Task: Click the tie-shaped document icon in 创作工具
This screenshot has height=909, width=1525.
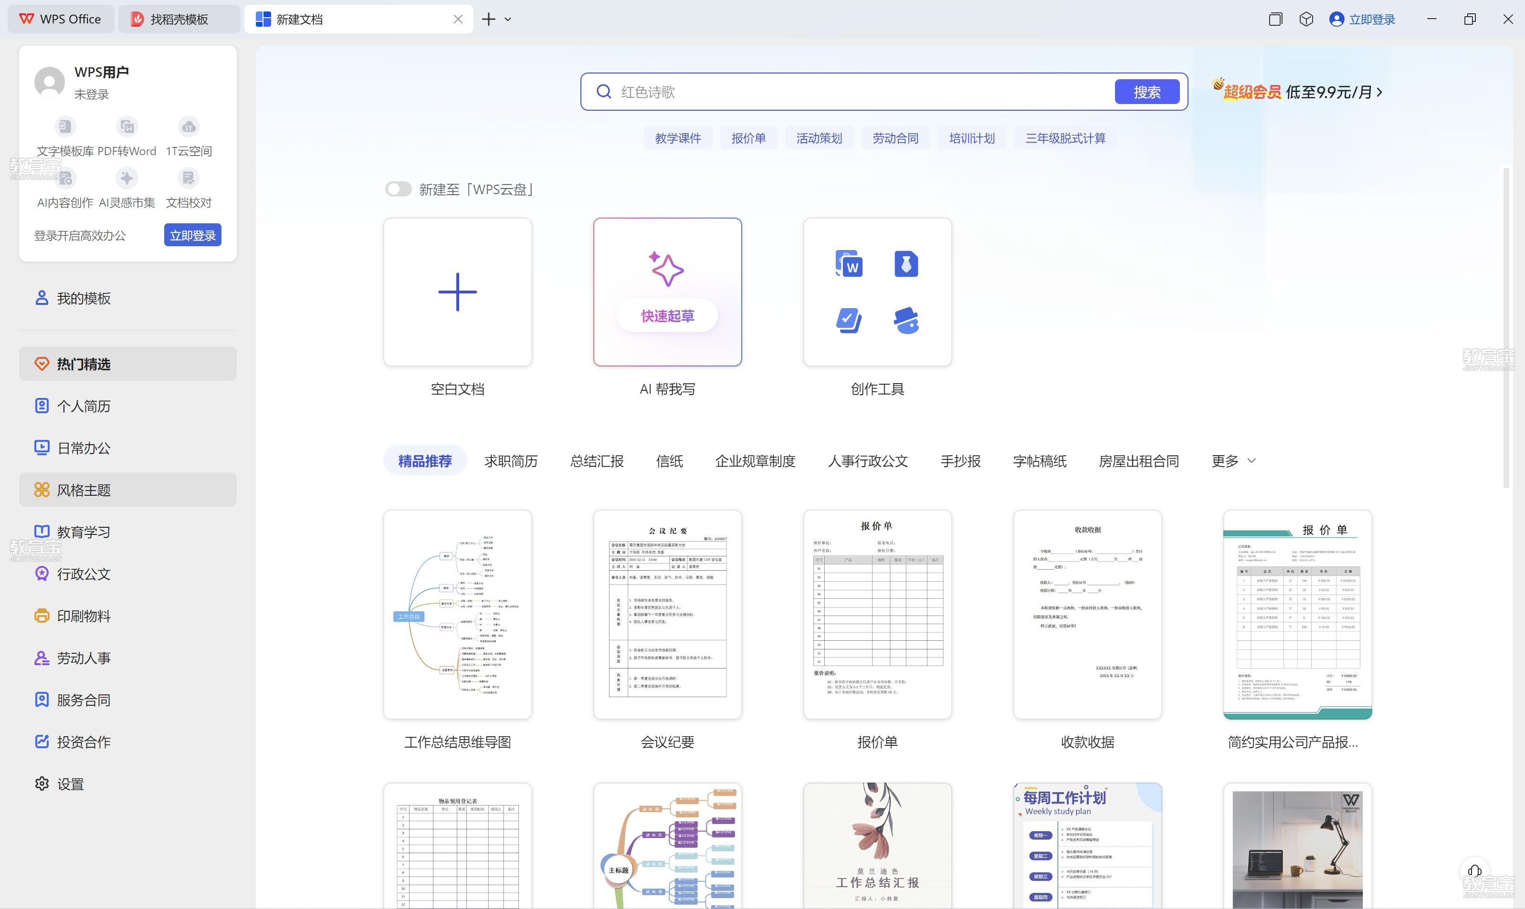Action: click(x=906, y=264)
